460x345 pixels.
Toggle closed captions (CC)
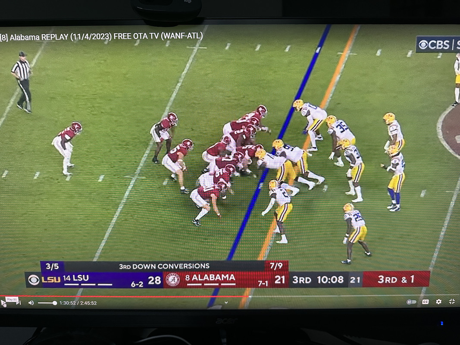click(426, 301)
